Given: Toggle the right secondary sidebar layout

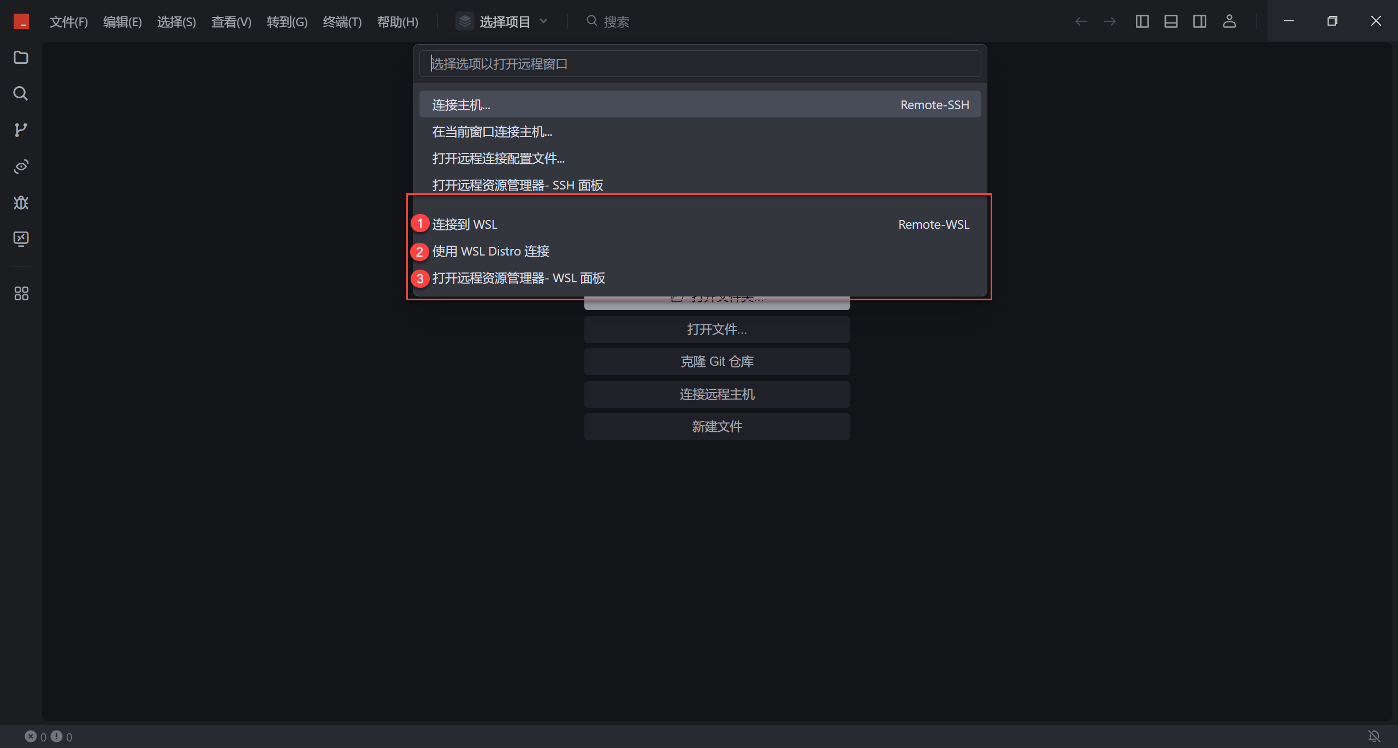Looking at the screenshot, I should pyautogui.click(x=1200, y=21).
